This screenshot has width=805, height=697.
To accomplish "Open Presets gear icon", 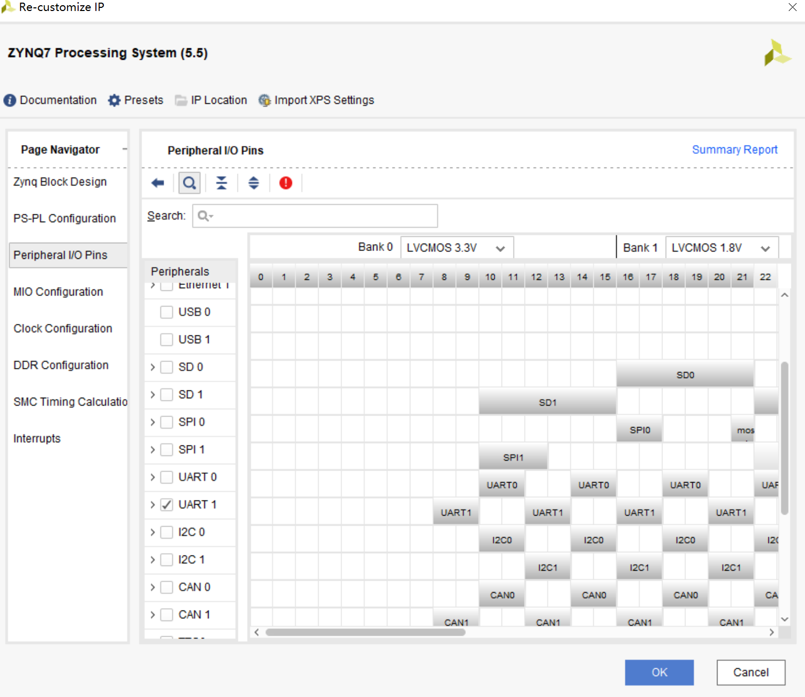I will (114, 100).
